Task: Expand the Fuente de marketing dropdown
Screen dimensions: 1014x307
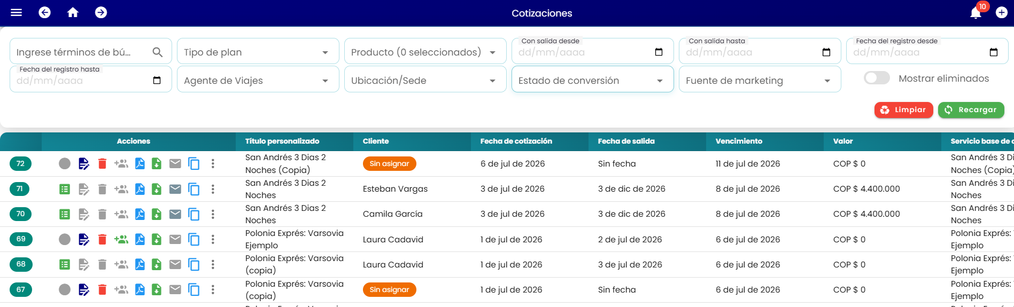Action: point(760,80)
